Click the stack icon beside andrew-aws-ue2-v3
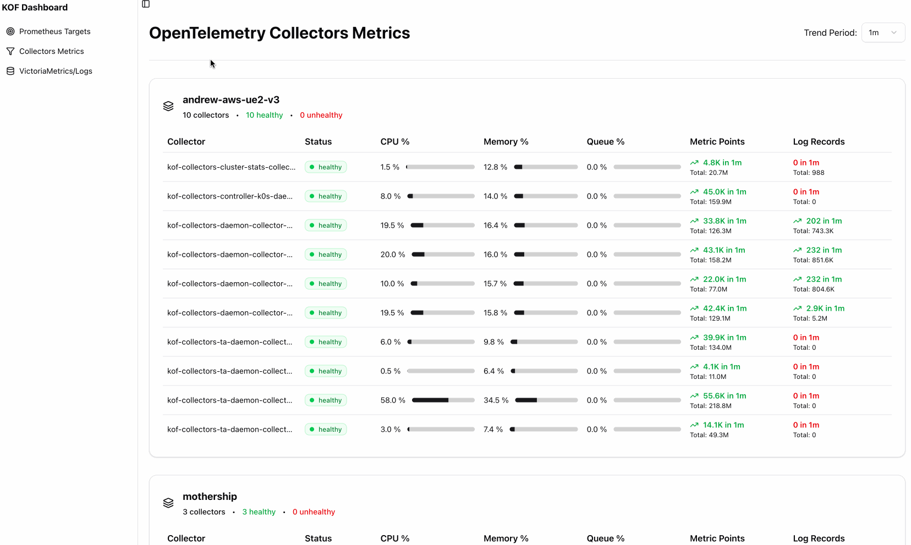Viewport: 911px width, 545px height. pos(168,106)
